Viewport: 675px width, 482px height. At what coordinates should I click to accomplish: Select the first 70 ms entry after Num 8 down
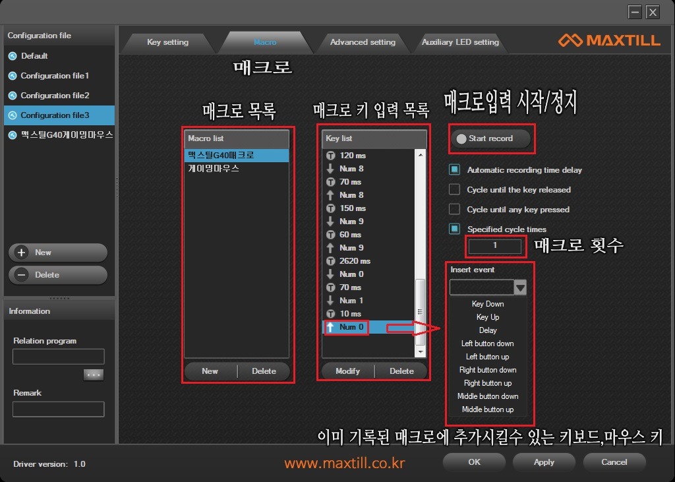pyautogui.click(x=368, y=182)
